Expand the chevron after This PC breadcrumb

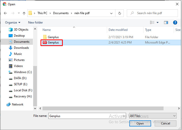click(50, 13)
